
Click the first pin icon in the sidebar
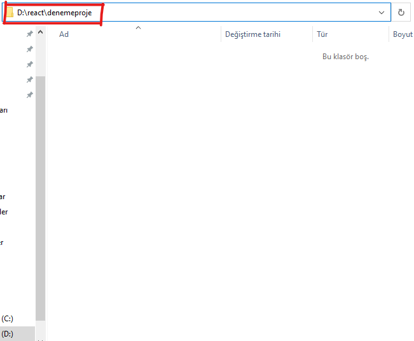[x=29, y=34]
